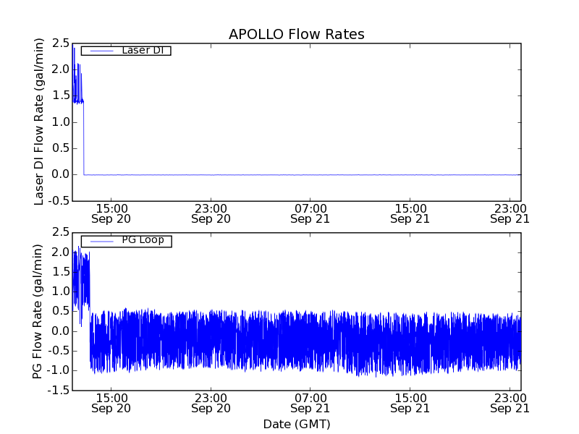Click the '-0.5' tick on Laser DI plot
This screenshot has width=579, height=434.
click(58, 201)
